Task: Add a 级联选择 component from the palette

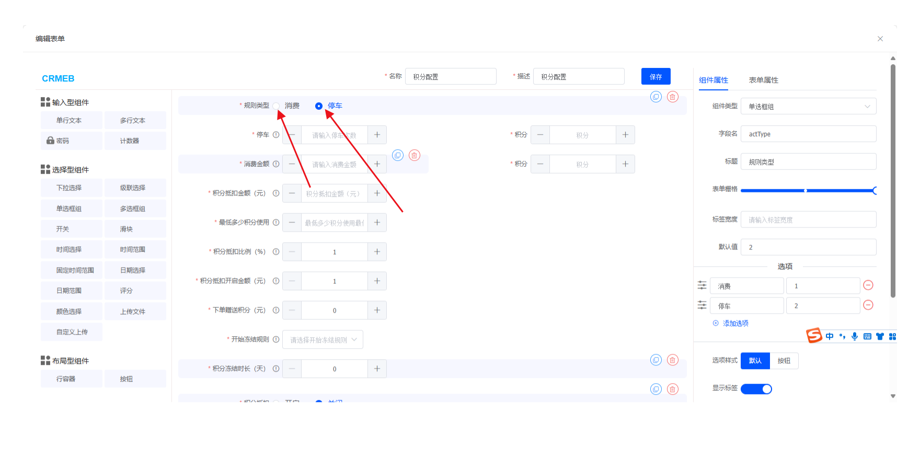Action: point(135,188)
